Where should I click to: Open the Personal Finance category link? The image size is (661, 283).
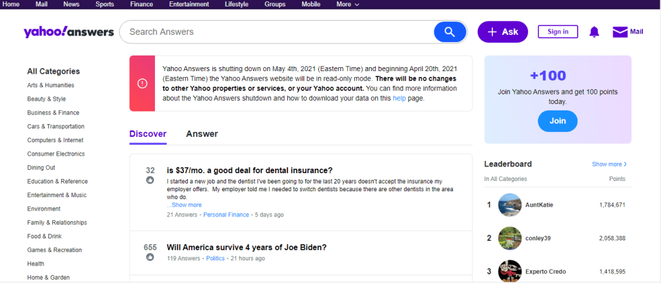pos(226,215)
